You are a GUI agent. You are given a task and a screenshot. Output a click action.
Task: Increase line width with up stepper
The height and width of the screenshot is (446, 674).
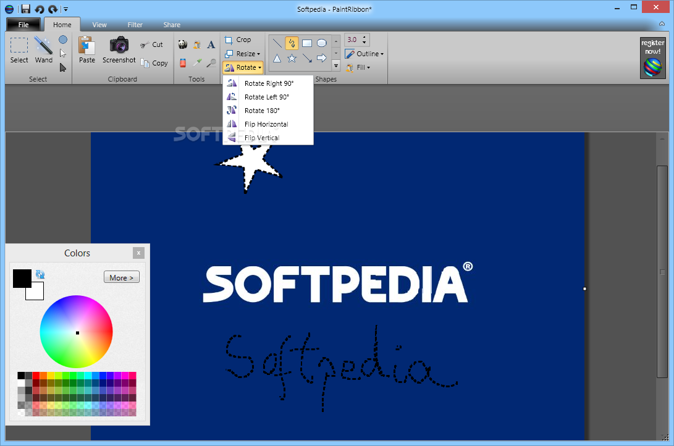(364, 37)
